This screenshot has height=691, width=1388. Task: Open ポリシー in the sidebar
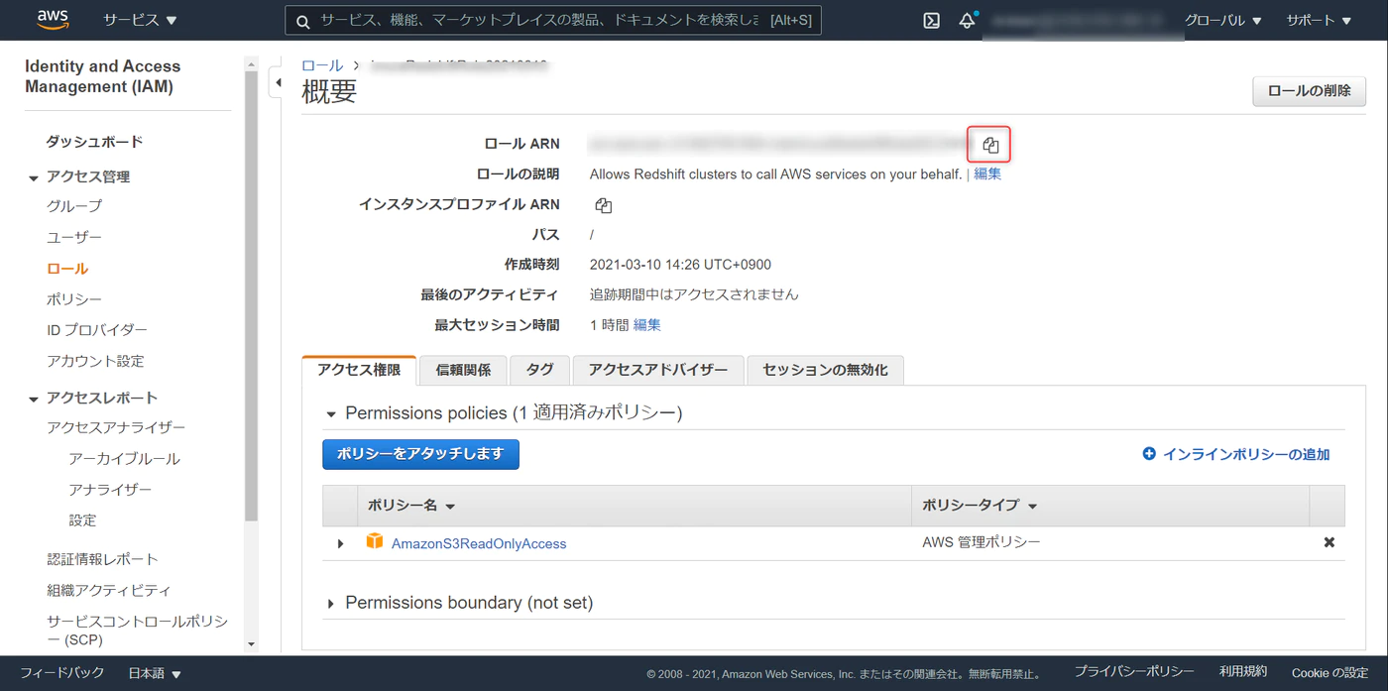click(x=74, y=299)
